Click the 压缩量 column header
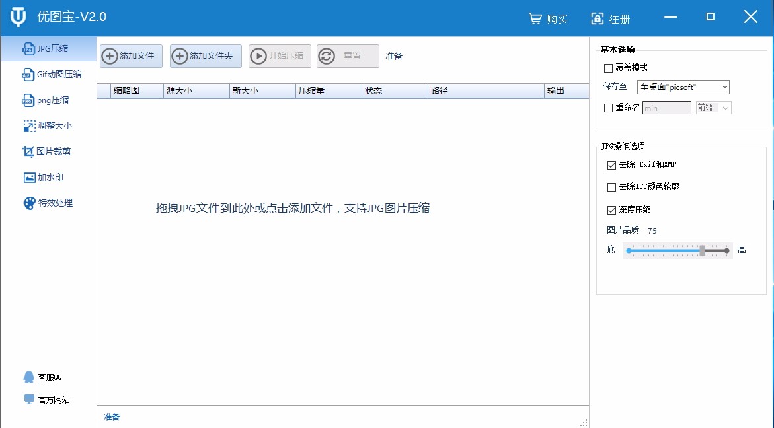The height and width of the screenshot is (428, 774). 329,90
